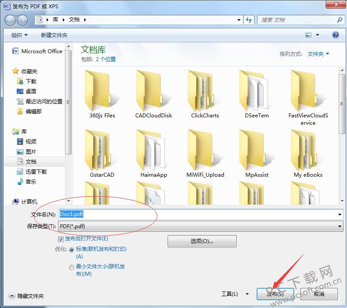Open 最近访问的位置
This screenshot has width=347, height=308.
click(x=40, y=101)
